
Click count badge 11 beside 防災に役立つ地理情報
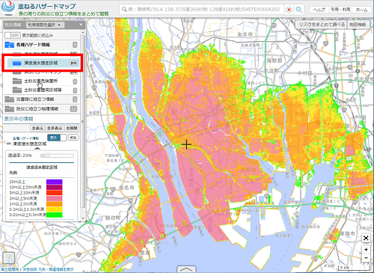click(74, 109)
